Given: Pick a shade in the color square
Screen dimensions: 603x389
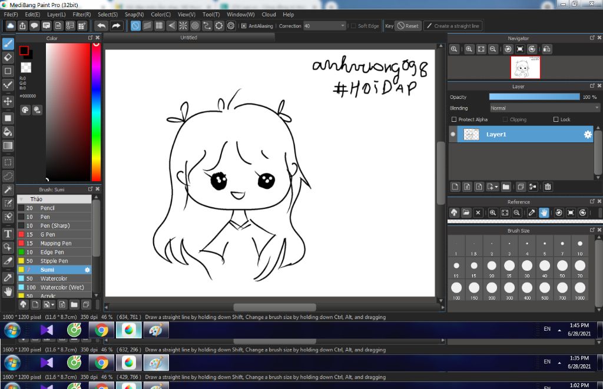Looking at the screenshot, I should 68,112.
